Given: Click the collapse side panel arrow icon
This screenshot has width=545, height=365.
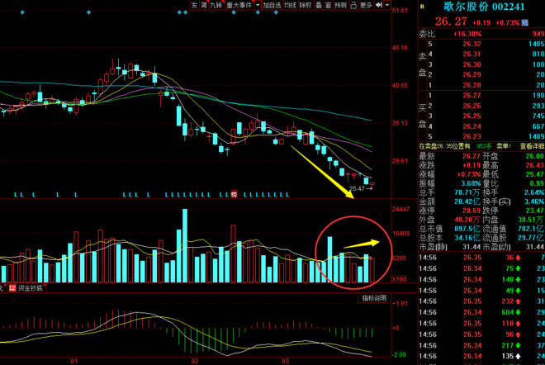Looking at the screenshot, I should [379, 5].
